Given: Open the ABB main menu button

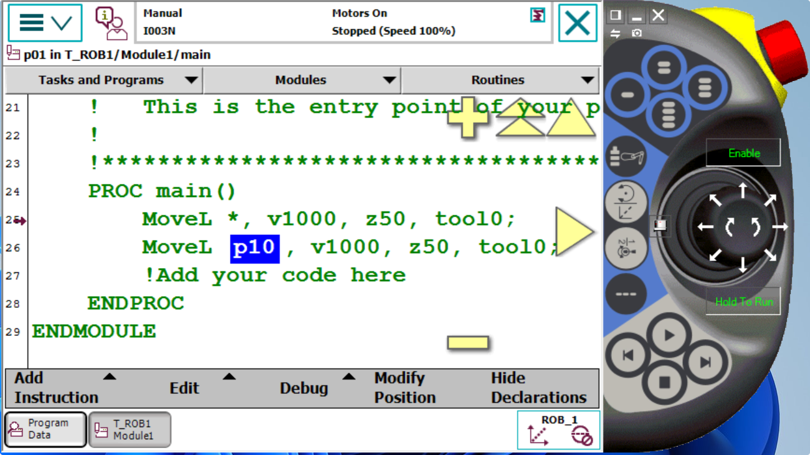Looking at the screenshot, I should pyautogui.click(x=45, y=23).
